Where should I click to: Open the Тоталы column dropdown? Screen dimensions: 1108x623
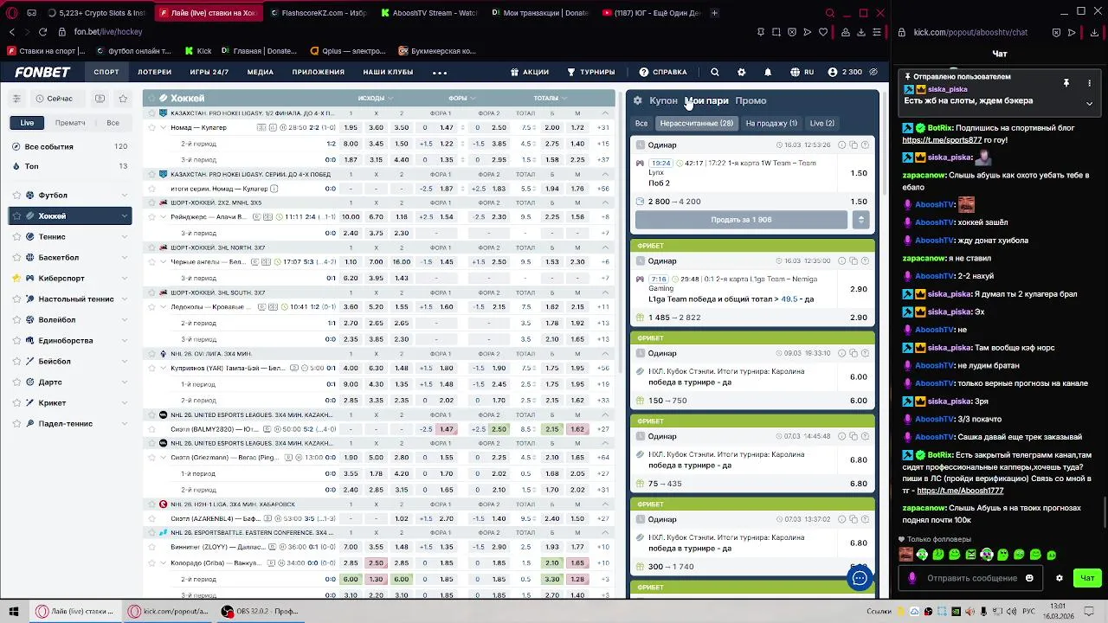551,98
